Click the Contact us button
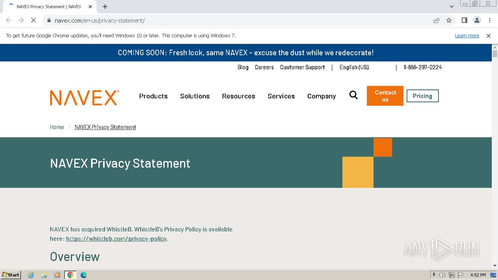Viewport: 498px width, 280px height. click(x=385, y=96)
